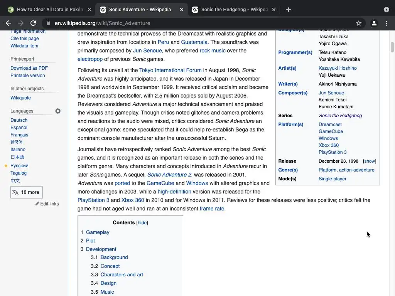This screenshot has width=395, height=296.
Task: Open Single-player mode link
Action: point(332,179)
